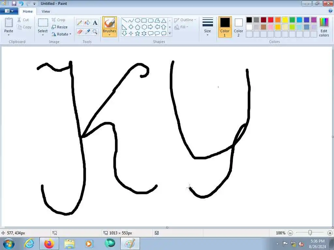
Task: Click the Cut scissors icon
Action: point(19,20)
